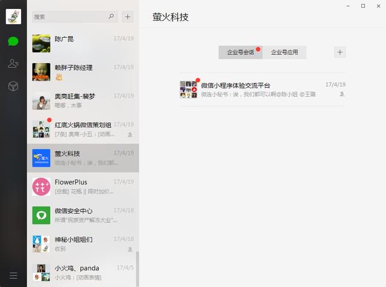Image resolution: width=386 pixels, height=287 pixels.
Task: Open the profile avatar in sidebar
Action: tap(13, 16)
